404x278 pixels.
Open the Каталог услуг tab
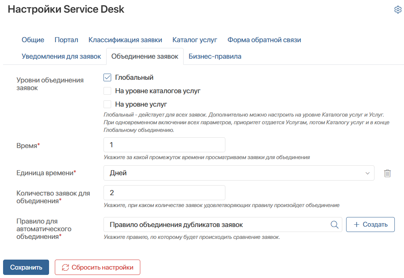click(x=195, y=40)
